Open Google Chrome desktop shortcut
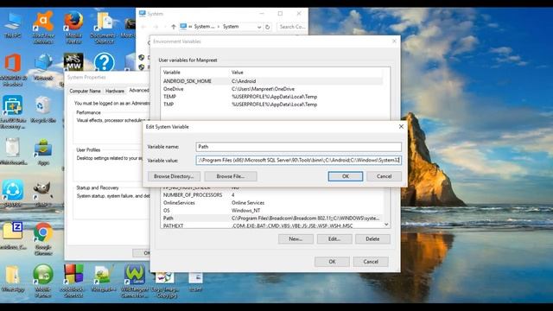Image resolution: width=553 pixels, height=311 pixels. click(x=43, y=238)
